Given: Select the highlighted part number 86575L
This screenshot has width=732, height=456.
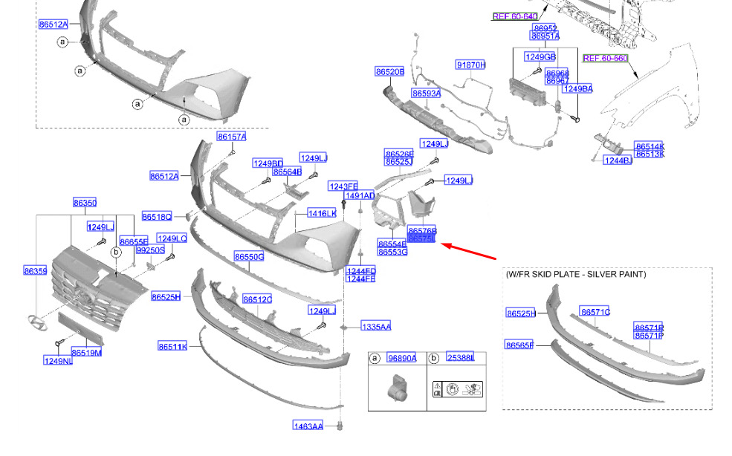Looking at the screenshot, I should (x=421, y=239).
